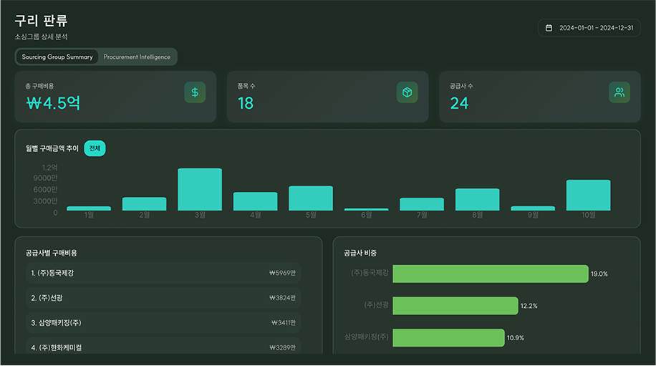Select supplier row (주)선광
656x366 pixels.
163,298
